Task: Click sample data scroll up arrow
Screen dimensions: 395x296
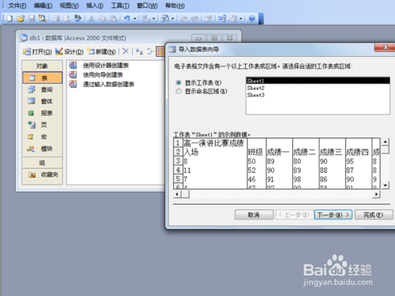Action: coord(386,142)
